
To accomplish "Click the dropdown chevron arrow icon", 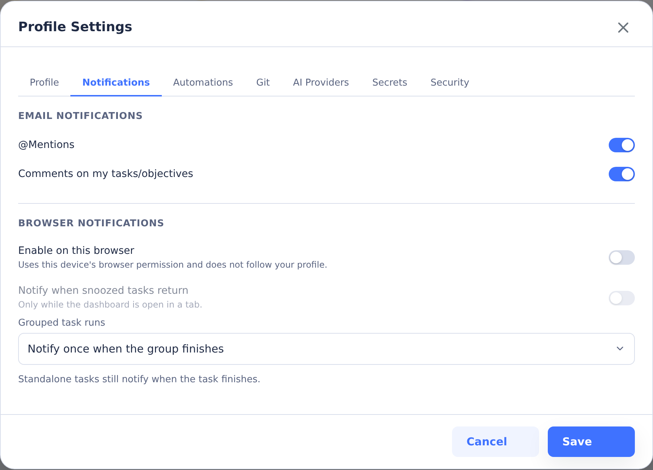I will pyautogui.click(x=620, y=349).
